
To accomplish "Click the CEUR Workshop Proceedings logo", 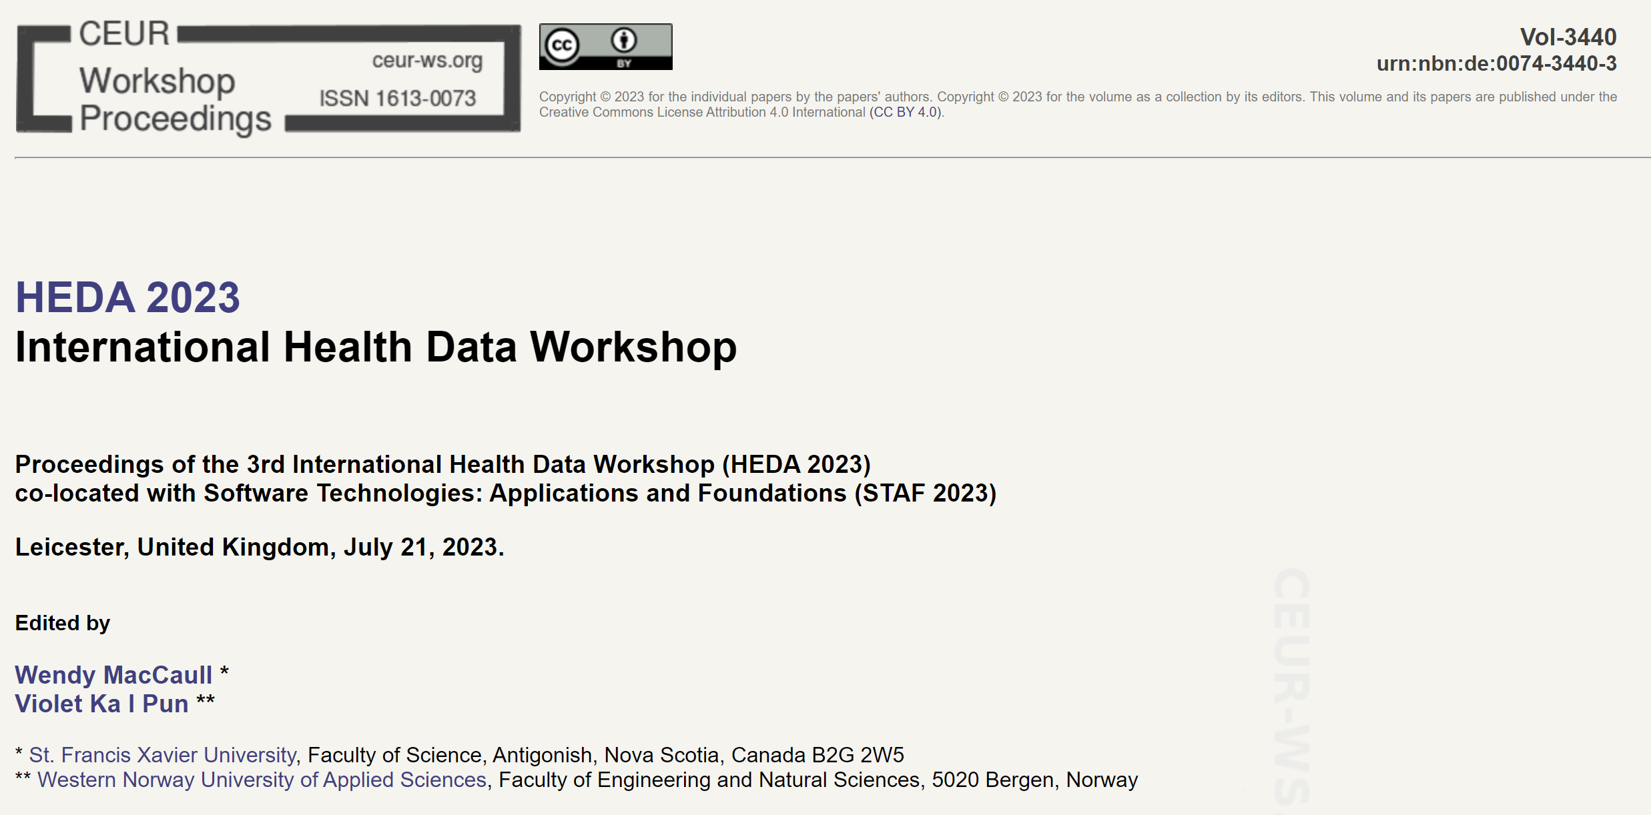I will click(267, 79).
